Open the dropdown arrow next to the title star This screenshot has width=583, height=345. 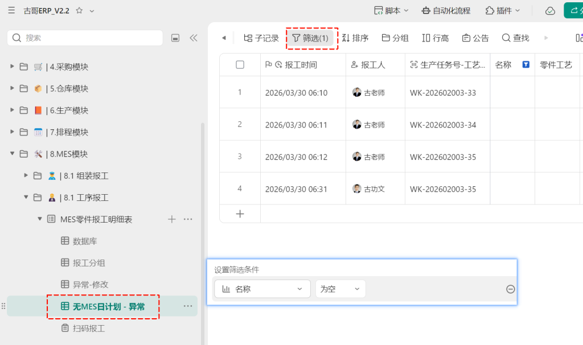pos(92,11)
